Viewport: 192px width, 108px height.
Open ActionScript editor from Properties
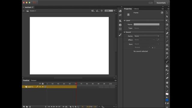162,13
